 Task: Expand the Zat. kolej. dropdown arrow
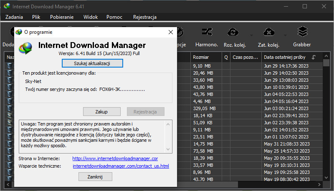point(285,35)
